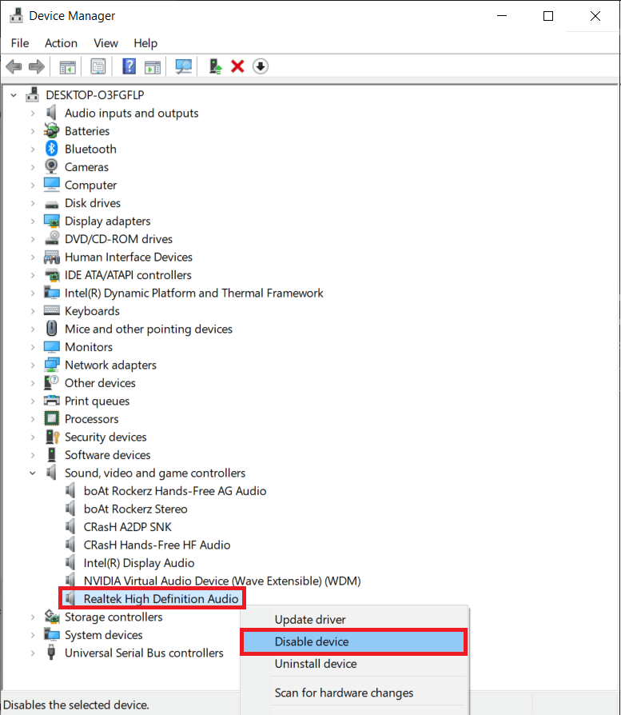The width and height of the screenshot is (621, 715).
Task: Expand the Network adapters node
Action: [33, 365]
